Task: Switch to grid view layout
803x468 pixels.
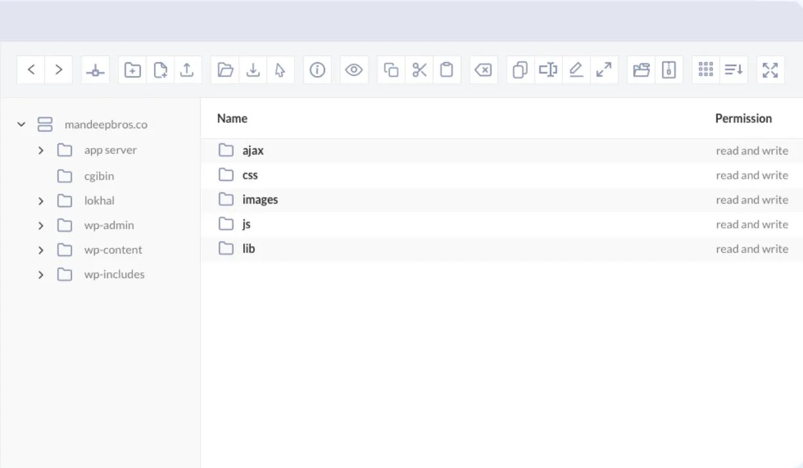Action: (705, 69)
